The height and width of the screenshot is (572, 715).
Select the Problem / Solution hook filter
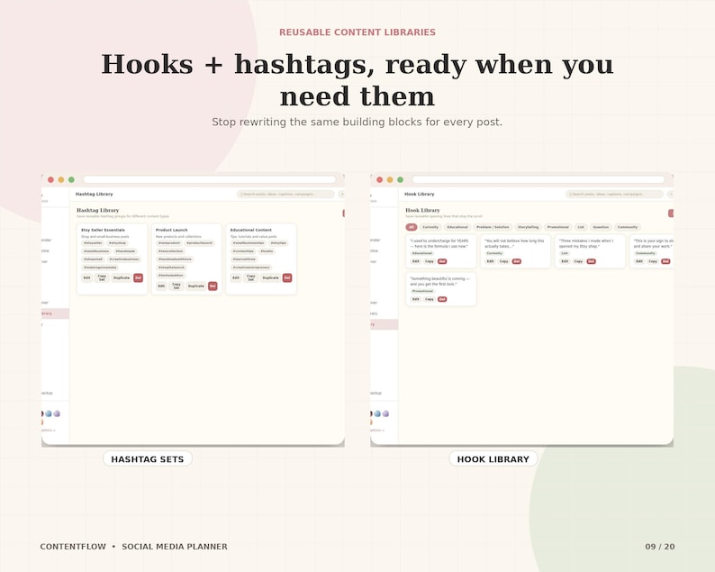(x=493, y=227)
